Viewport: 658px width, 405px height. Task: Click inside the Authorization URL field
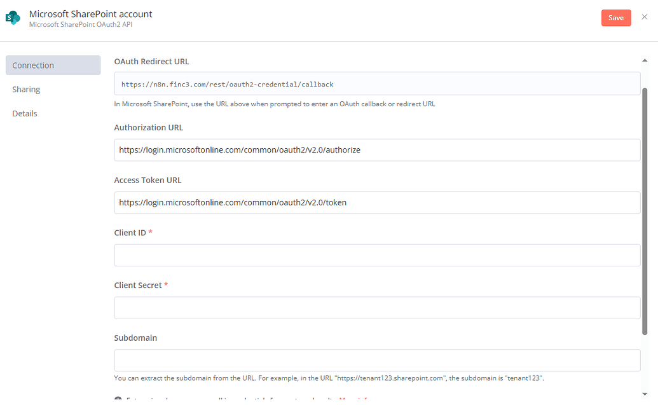coord(377,149)
